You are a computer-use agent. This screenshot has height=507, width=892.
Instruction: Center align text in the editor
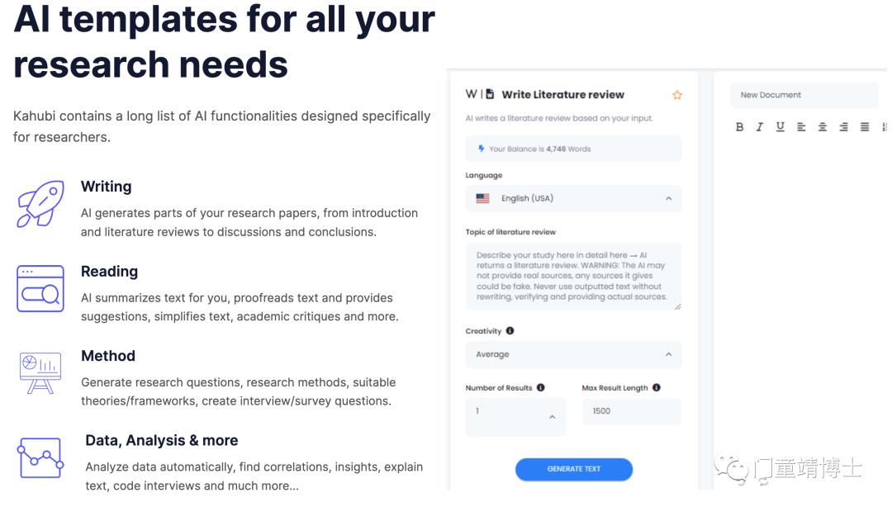click(822, 127)
